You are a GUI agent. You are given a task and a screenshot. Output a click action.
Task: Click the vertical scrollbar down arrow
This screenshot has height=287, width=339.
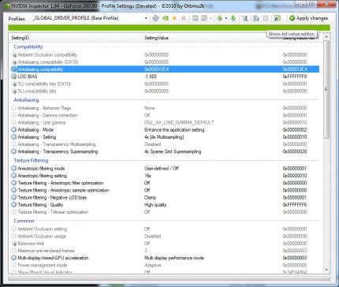point(326,270)
